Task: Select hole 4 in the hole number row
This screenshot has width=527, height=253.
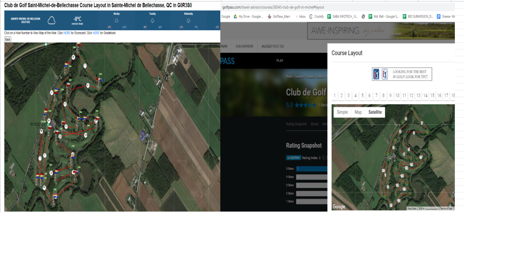Action: point(355,96)
